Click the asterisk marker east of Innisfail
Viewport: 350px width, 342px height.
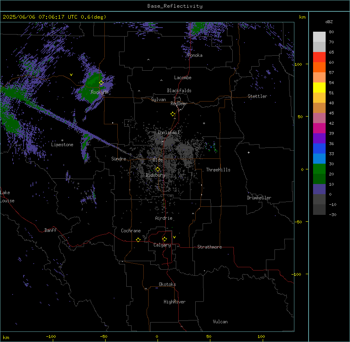point(204,123)
